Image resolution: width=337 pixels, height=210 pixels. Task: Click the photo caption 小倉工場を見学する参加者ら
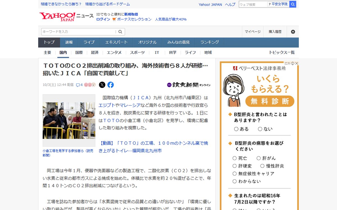[x=68, y=153]
